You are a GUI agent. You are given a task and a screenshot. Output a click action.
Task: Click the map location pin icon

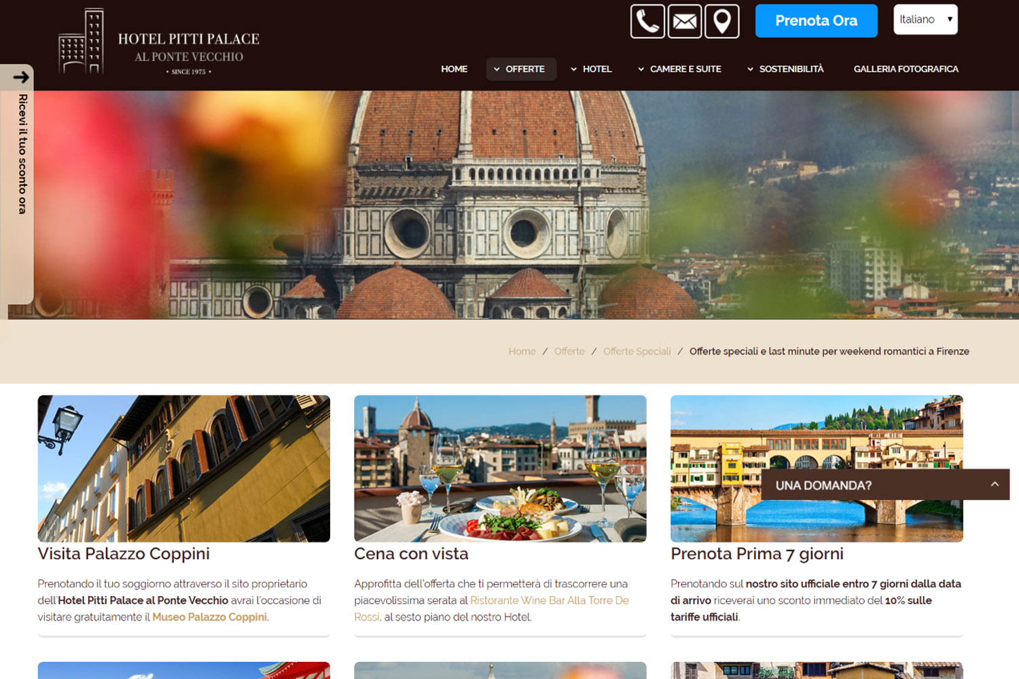point(722,21)
